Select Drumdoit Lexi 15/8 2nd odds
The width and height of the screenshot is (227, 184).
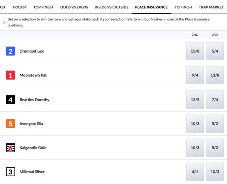195,51
